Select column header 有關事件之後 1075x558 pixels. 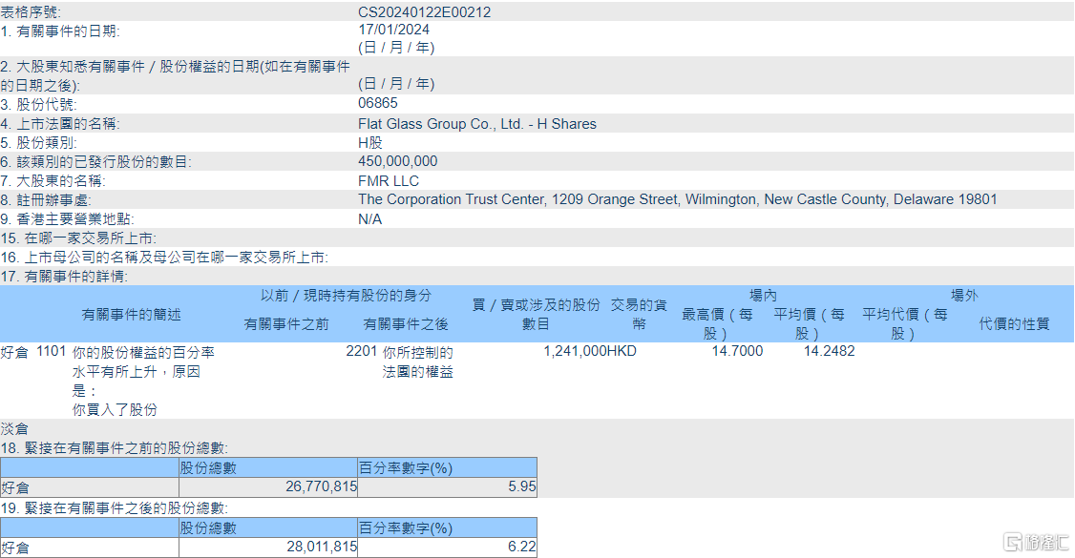[x=406, y=324]
